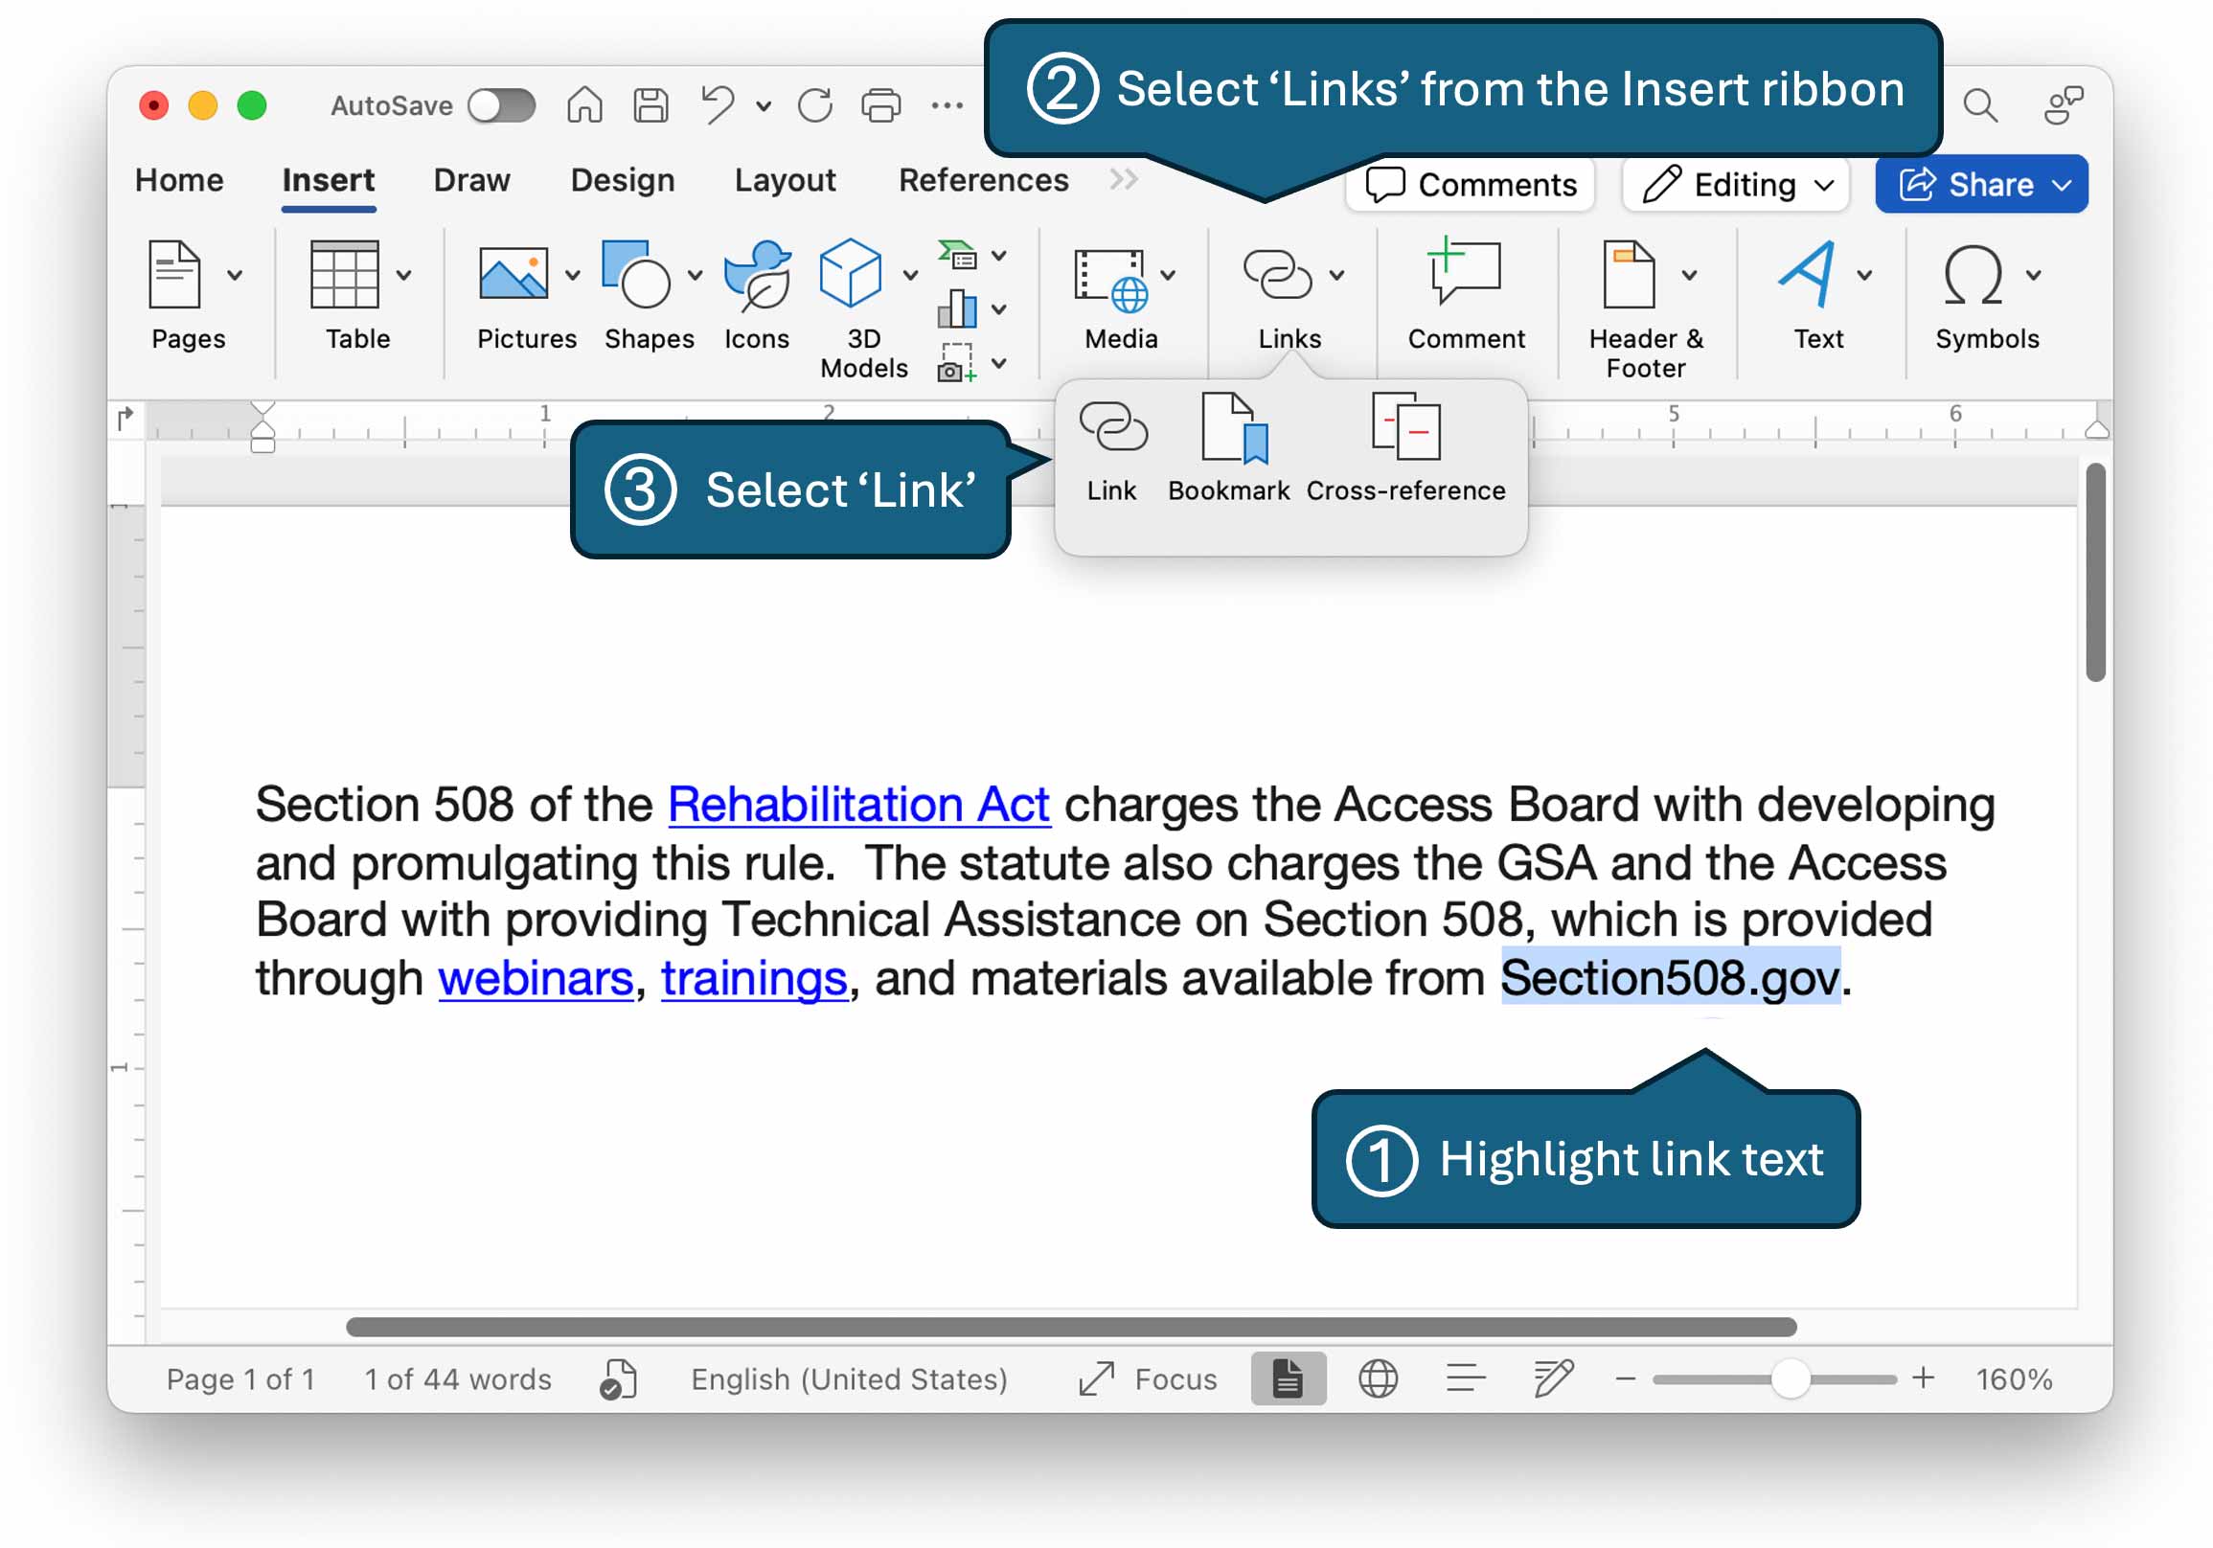Click the 1 of 44 words count

pyautogui.click(x=458, y=1379)
